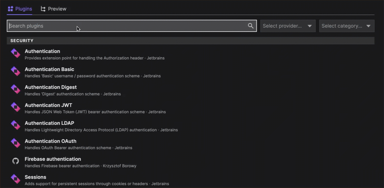The width and height of the screenshot is (384, 188).
Task: Focus the Search plugins input field
Action: pyautogui.click(x=126, y=26)
